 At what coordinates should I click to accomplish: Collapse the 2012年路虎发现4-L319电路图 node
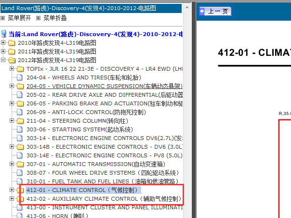(x=3, y=60)
